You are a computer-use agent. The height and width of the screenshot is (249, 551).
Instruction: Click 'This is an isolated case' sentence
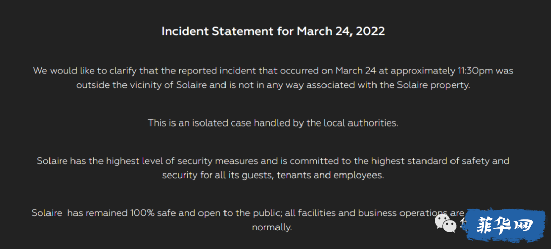273,123
